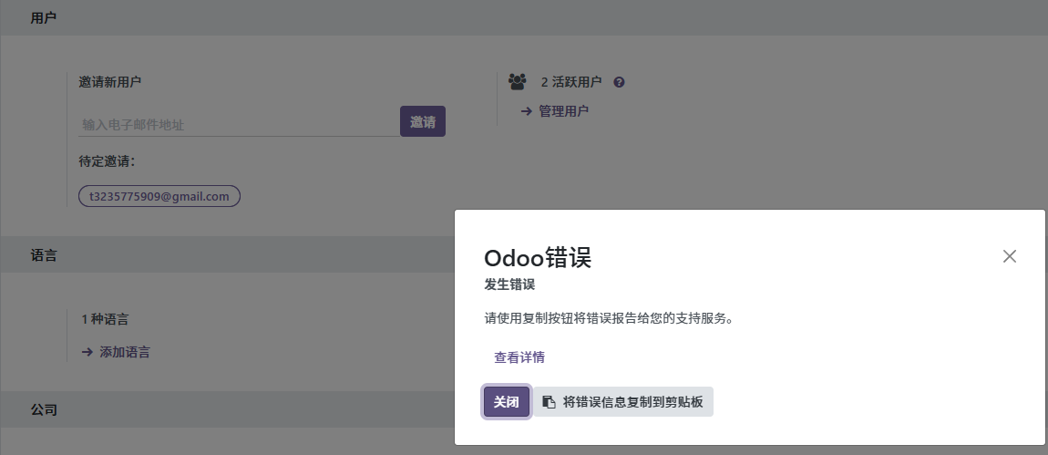Click the 邀请 button to send the invite

(x=422, y=122)
